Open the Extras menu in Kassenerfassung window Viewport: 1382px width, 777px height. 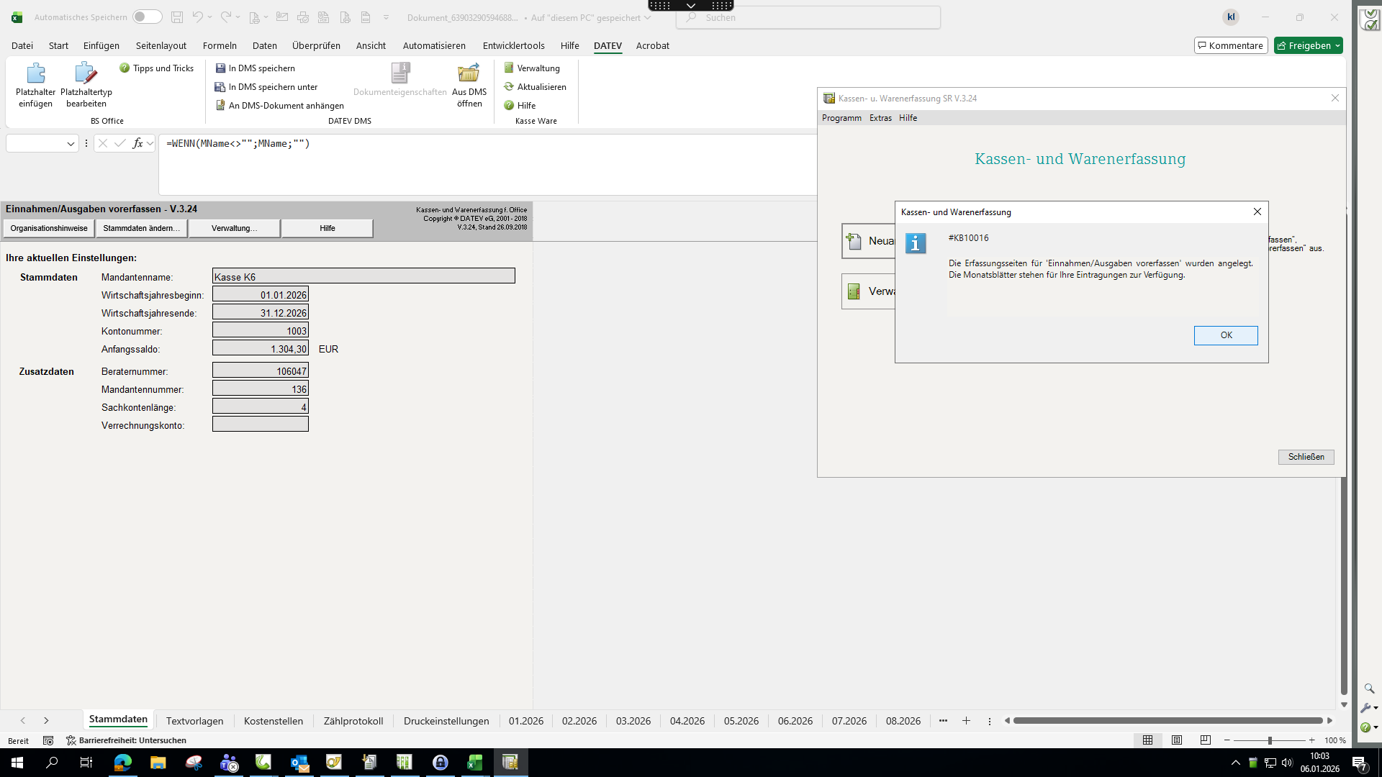coord(880,118)
